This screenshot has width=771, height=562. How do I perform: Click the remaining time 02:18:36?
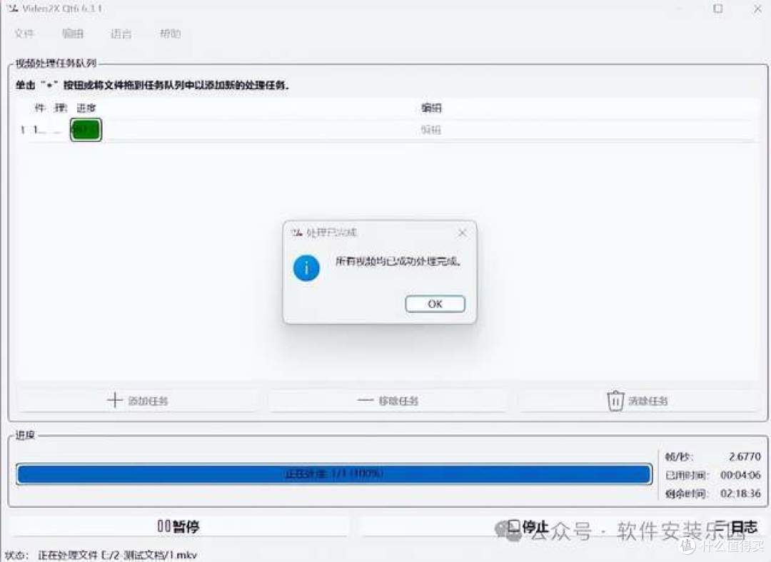click(740, 493)
